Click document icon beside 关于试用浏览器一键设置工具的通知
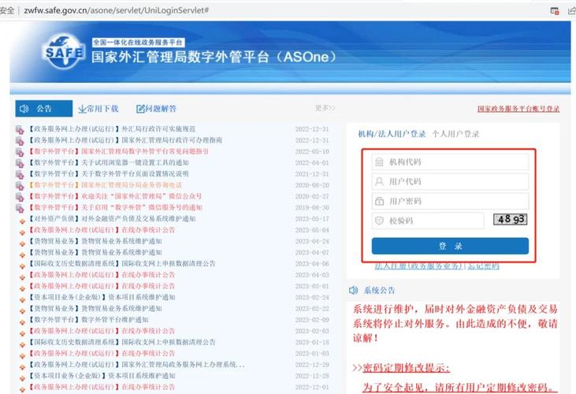 [20, 163]
